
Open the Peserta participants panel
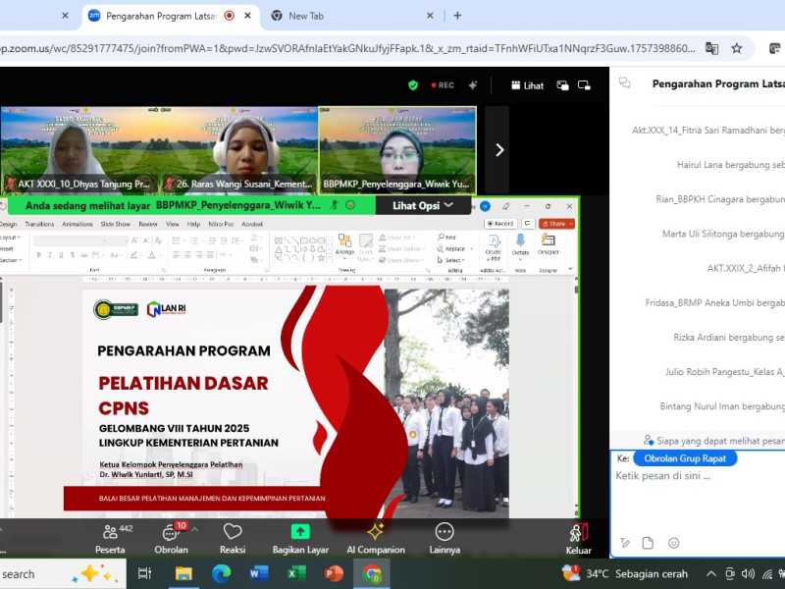click(x=110, y=537)
